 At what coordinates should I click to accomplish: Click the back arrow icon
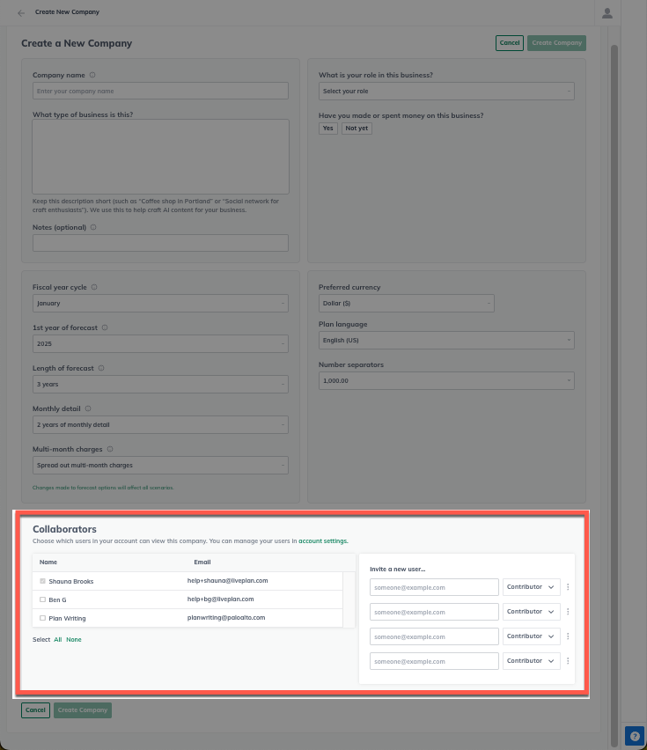click(x=21, y=13)
